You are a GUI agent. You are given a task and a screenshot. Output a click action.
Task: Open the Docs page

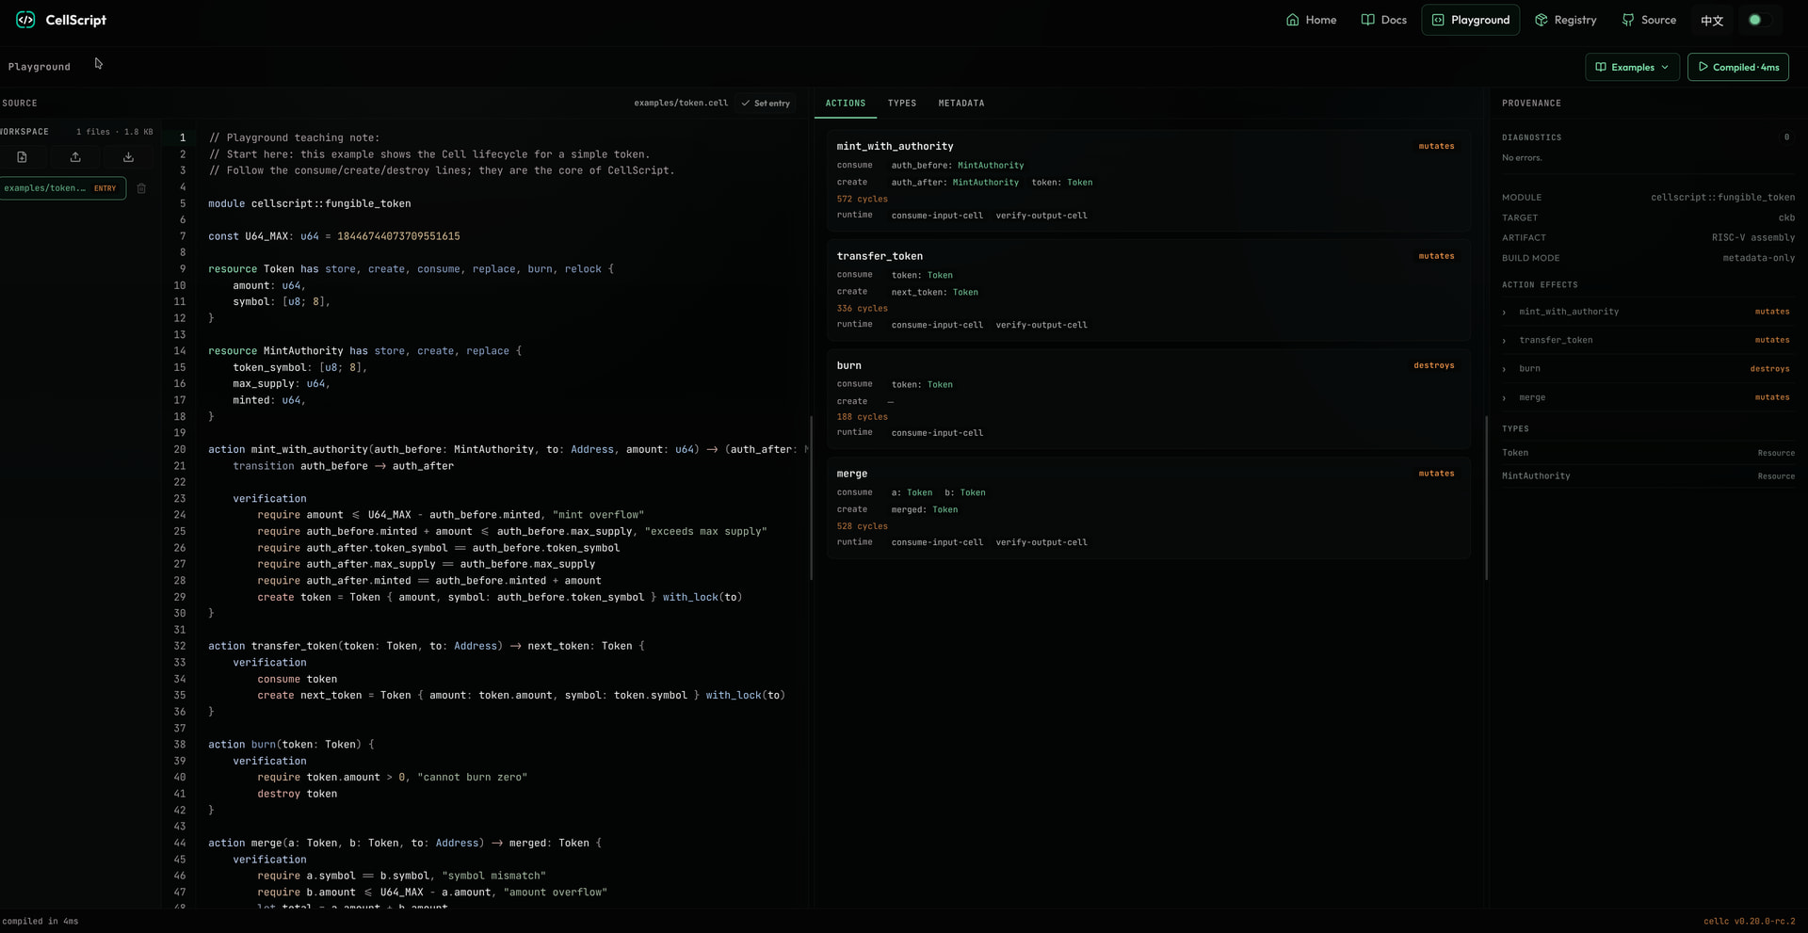coord(1383,20)
